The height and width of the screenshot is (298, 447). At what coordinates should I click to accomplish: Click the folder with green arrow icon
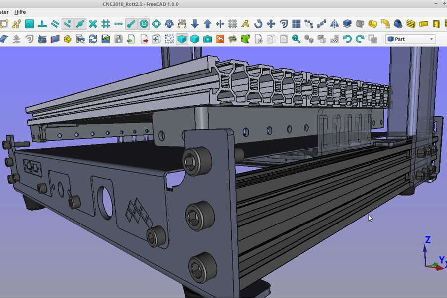[106, 39]
